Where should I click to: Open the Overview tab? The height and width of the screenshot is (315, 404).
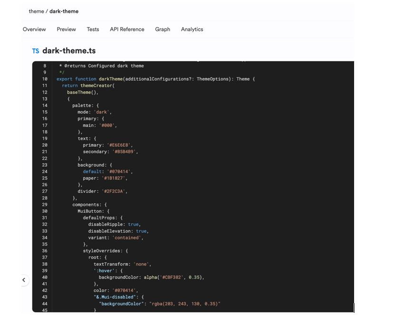pyautogui.click(x=34, y=29)
